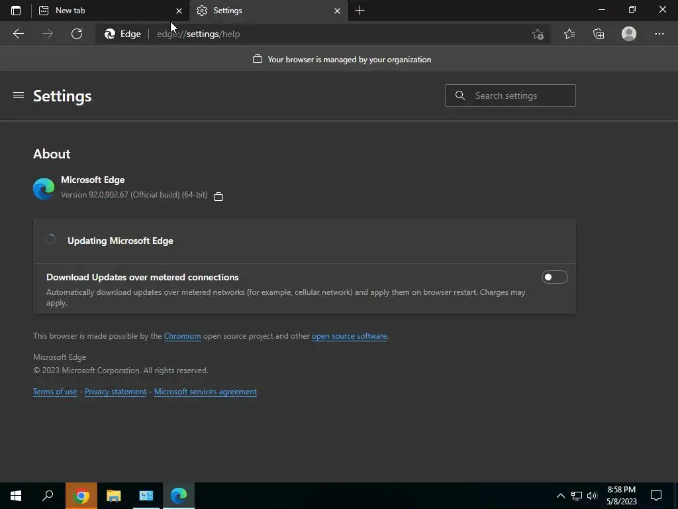The image size is (678, 509).
Task: Click the taskbar clock showing 8:58 PM
Action: point(621,496)
